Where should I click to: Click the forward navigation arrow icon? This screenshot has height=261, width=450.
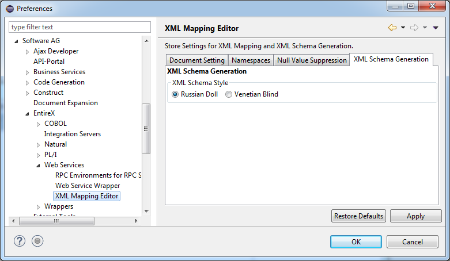pyautogui.click(x=414, y=28)
